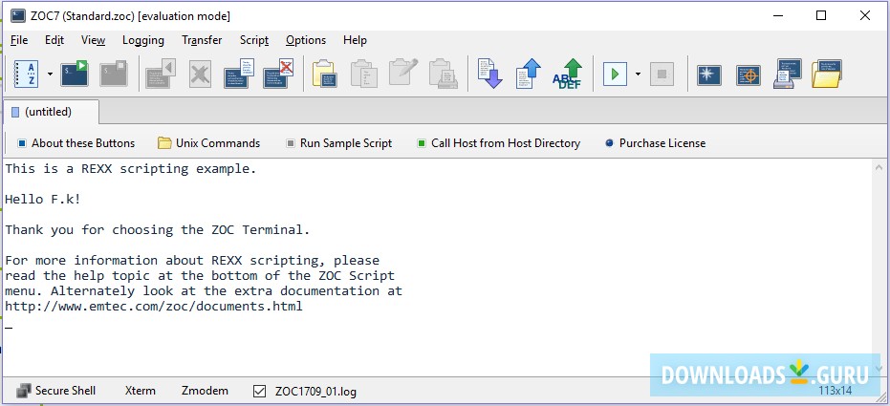Open the Host Directory address book icon
The image size is (890, 406).
pyautogui.click(x=26, y=74)
